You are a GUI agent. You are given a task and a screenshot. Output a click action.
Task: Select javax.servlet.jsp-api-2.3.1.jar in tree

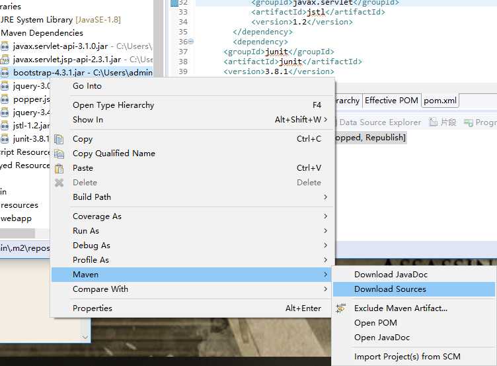click(x=76, y=60)
